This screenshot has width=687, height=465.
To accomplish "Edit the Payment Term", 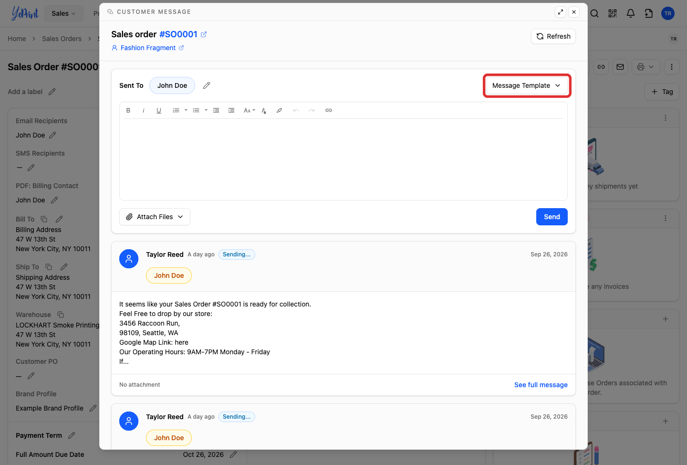I will click(x=72, y=435).
